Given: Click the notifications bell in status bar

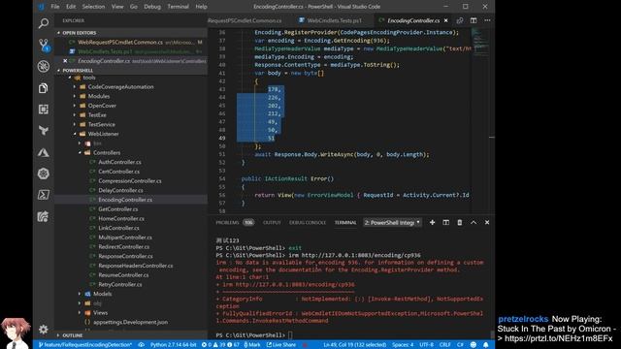Looking at the screenshot, I should click(486, 345).
